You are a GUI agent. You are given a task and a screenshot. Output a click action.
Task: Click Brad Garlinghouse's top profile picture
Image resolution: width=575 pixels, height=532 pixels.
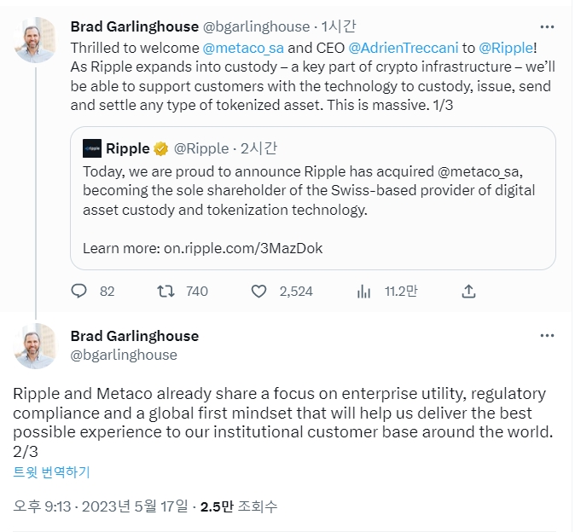click(36, 39)
